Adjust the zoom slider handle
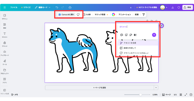The width and height of the screenshot is (194, 101). point(140,95)
